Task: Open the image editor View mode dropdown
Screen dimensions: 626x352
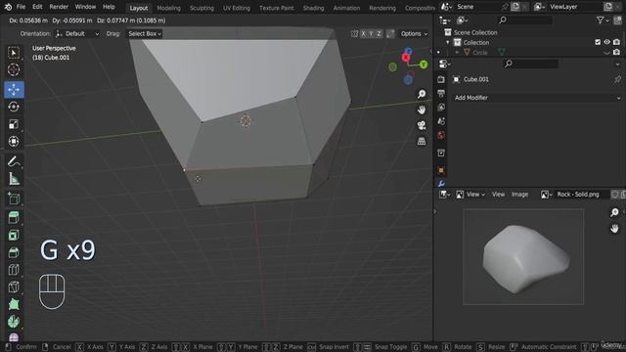Action: click(470, 195)
